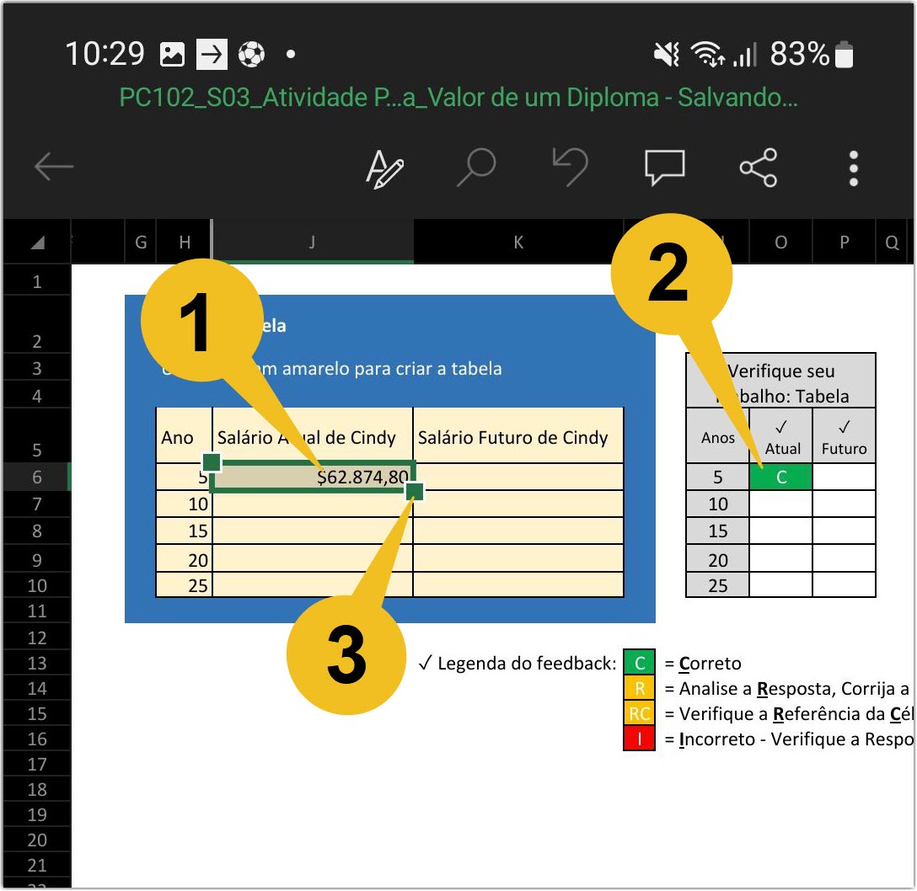Viewport: 917px width, 891px height.
Task: Select column J header
Action: [313, 242]
